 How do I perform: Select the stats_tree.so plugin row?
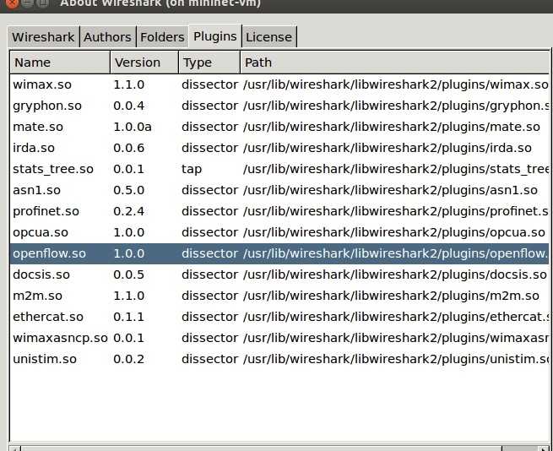(279, 169)
